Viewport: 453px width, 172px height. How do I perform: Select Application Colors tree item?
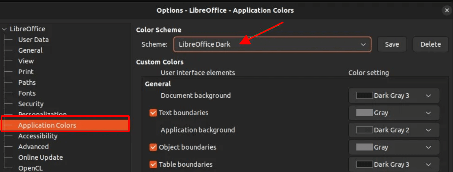click(47, 125)
